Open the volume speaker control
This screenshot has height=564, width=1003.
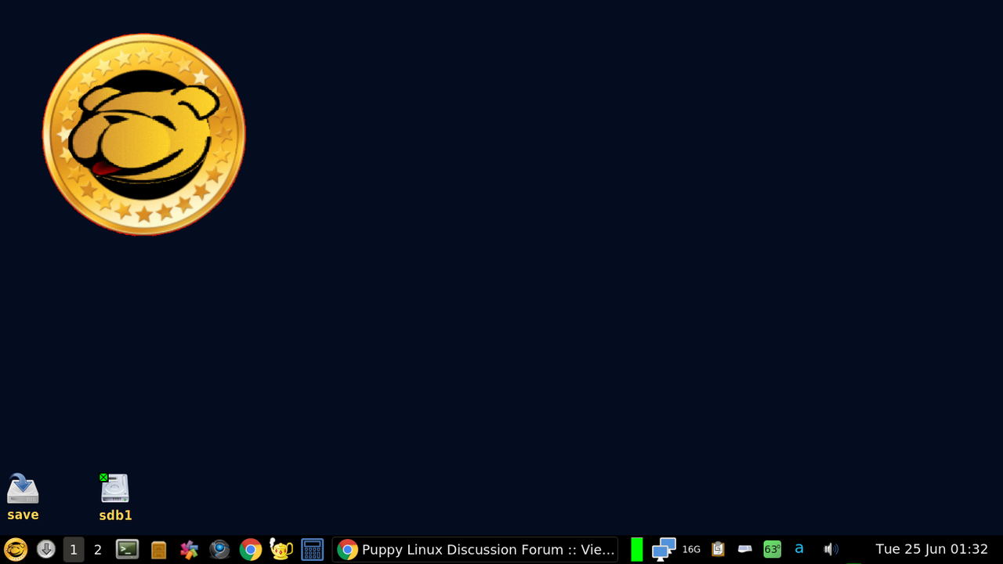831,550
